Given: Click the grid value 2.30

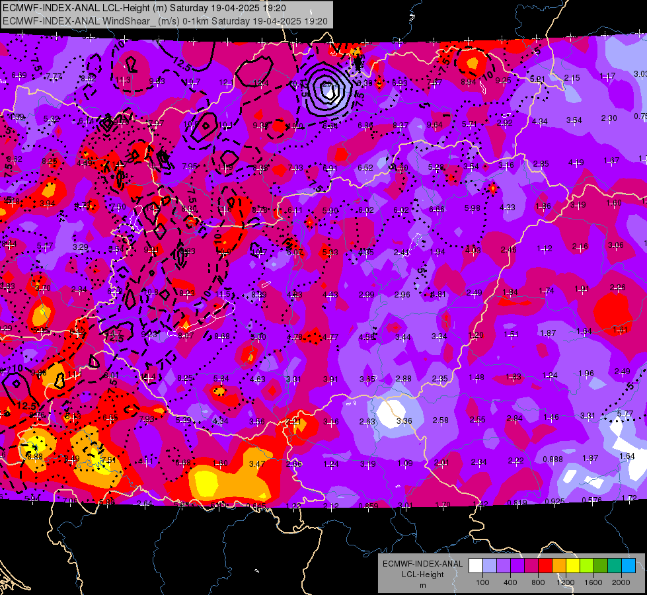Looking at the screenshot, I should pyautogui.click(x=609, y=118).
